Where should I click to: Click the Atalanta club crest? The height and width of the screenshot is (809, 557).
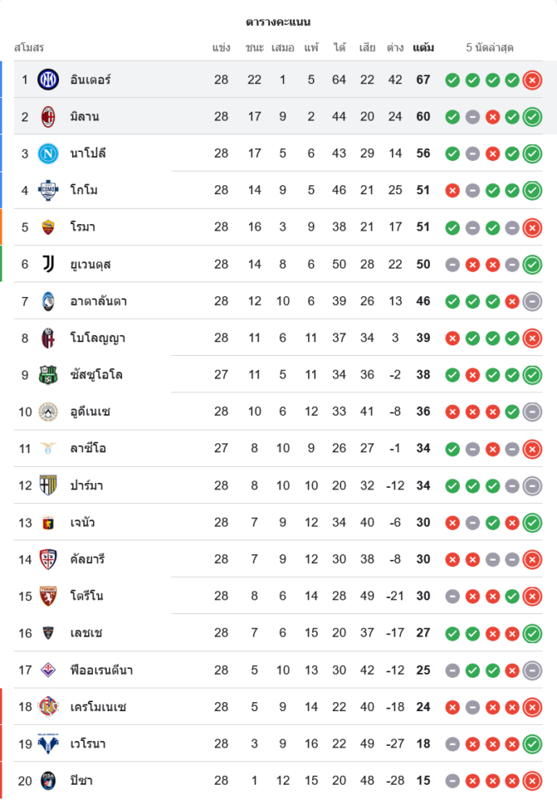[49, 301]
